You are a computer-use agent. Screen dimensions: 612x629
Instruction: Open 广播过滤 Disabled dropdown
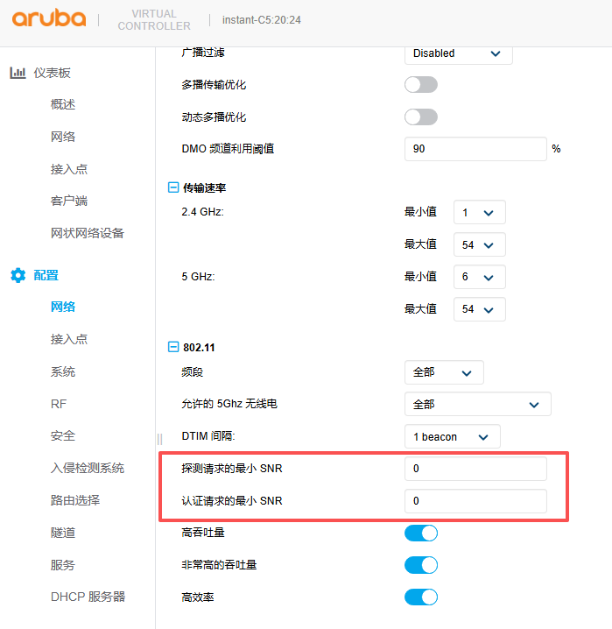coord(458,53)
